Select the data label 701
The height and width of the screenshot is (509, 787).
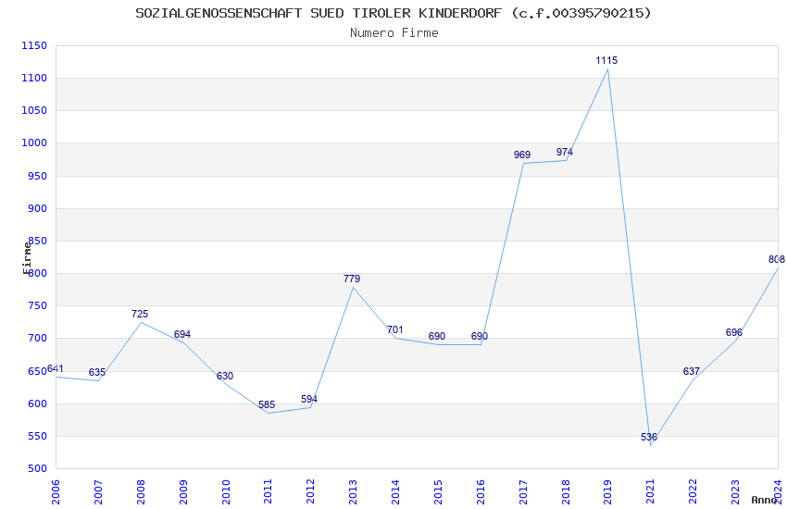pos(395,330)
